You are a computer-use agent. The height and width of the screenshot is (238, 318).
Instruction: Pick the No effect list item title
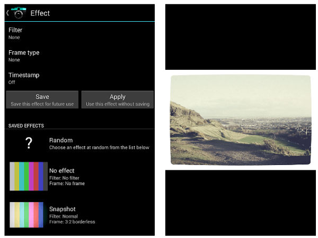coord(62,171)
